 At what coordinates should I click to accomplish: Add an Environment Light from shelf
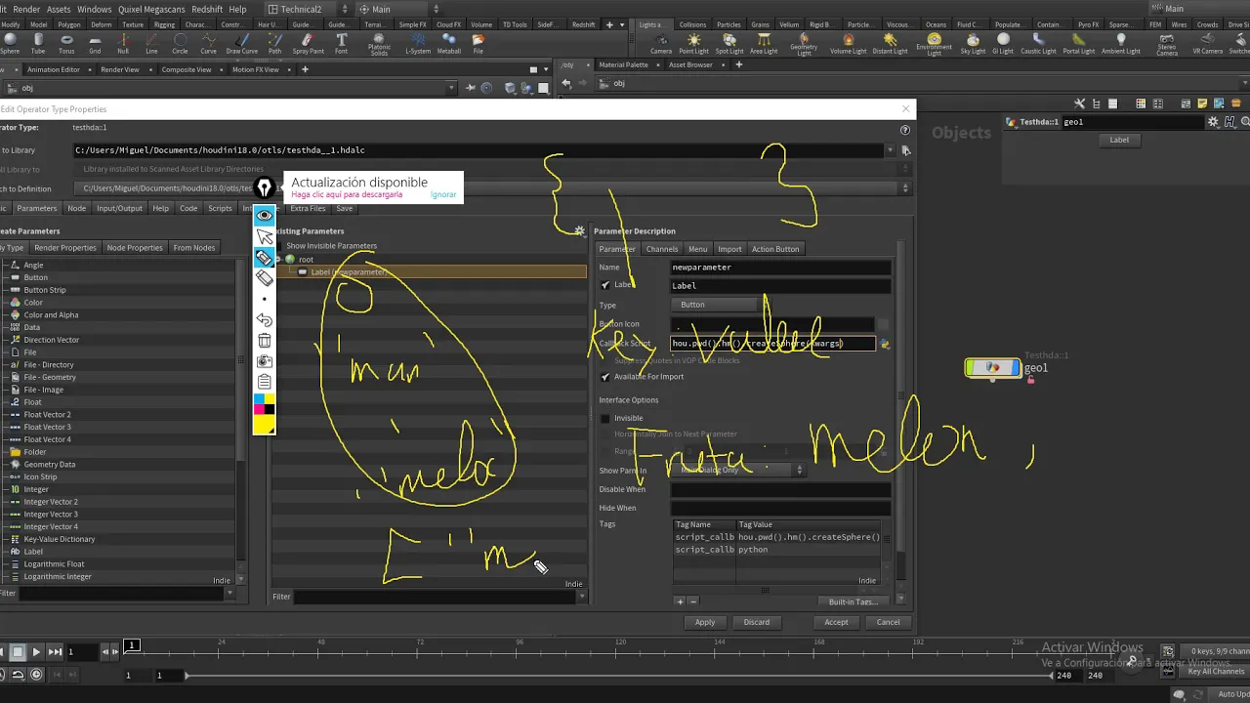point(935,45)
